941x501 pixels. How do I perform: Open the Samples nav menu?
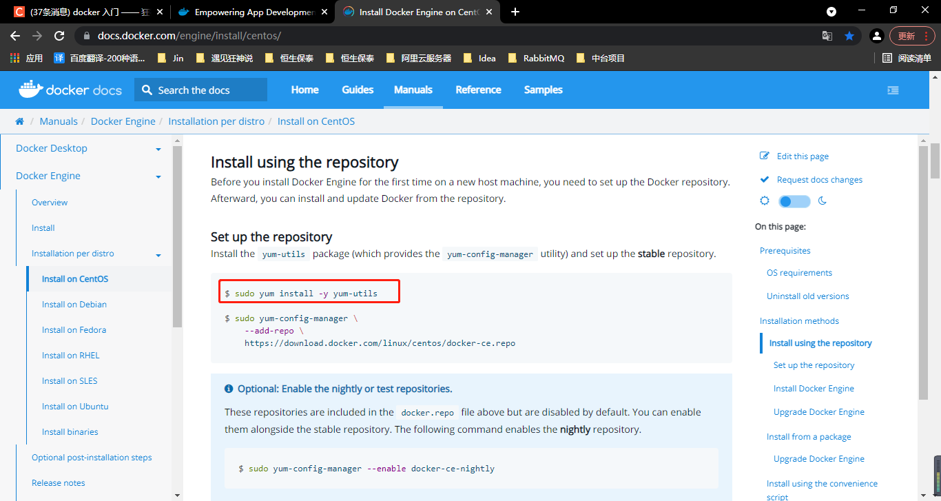(544, 90)
